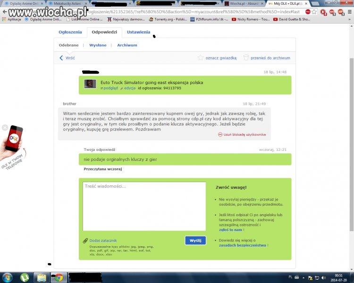Screen dimensions: 354x283
Task: Show overflow bookmarks chevron
Action: point(349,19)
